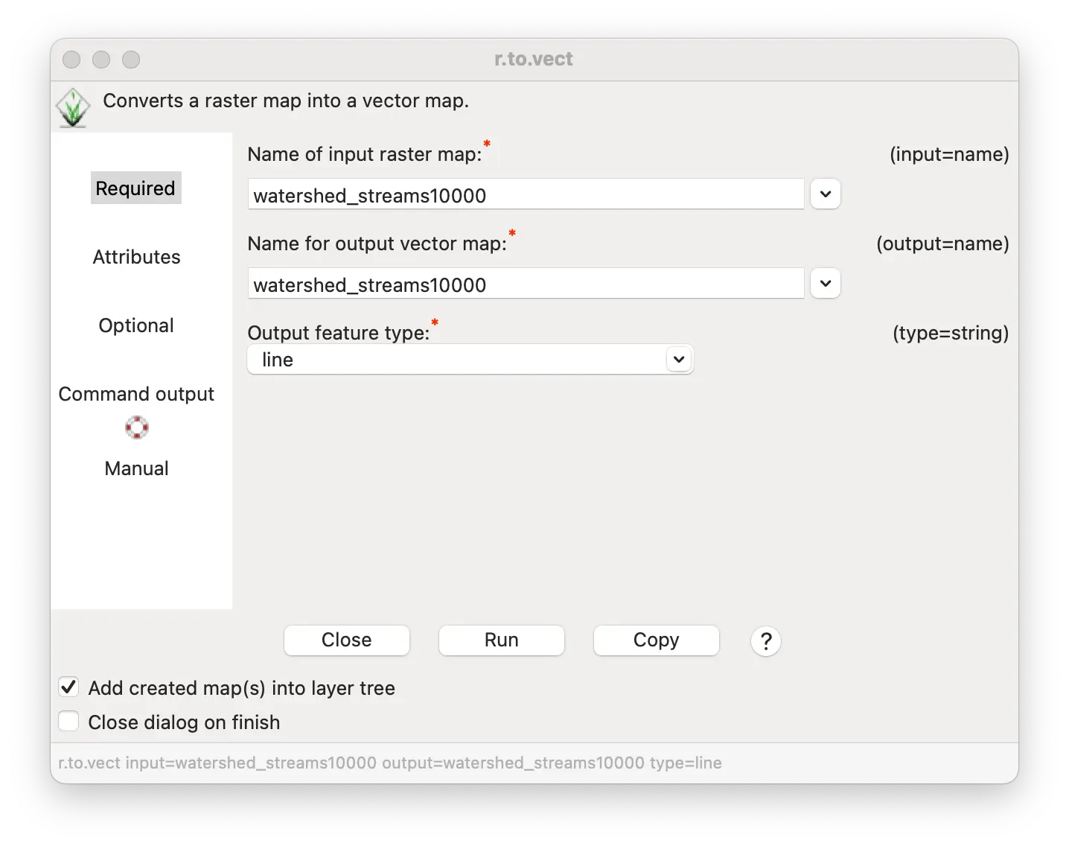Open the output vector map dropdown arrow
Image resolution: width=1069 pixels, height=846 pixels.
pos(826,284)
